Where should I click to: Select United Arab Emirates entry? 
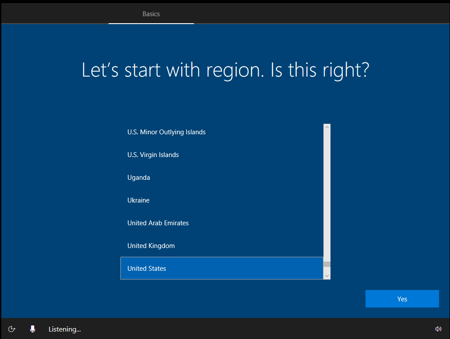158,223
